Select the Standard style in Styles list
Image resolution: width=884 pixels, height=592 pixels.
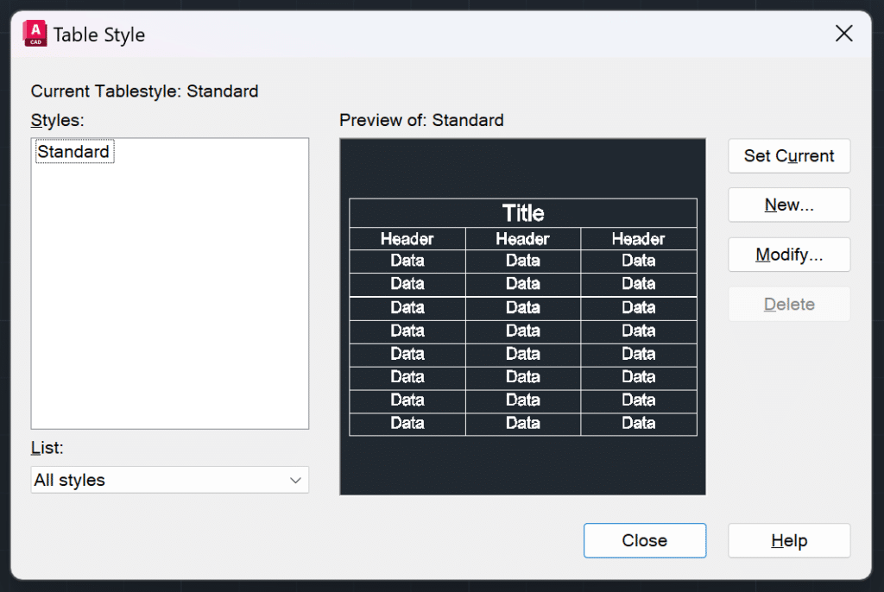click(x=73, y=152)
